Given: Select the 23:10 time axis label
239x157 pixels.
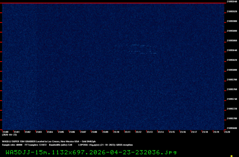Looking at the screenshot, I should pos(116,132).
